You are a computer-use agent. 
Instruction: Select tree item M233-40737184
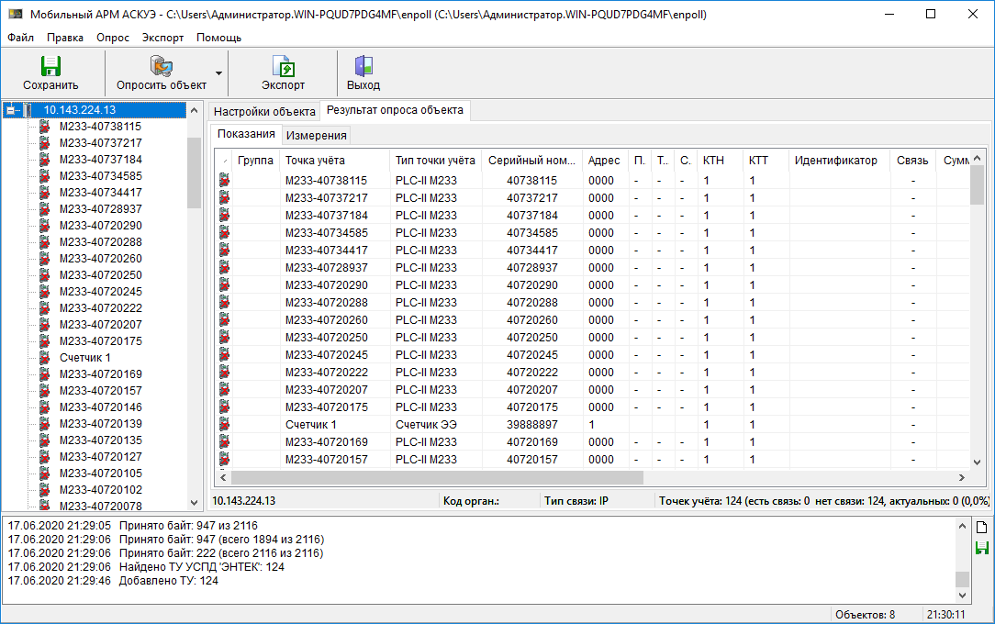pyautogui.click(x=101, y=160)
